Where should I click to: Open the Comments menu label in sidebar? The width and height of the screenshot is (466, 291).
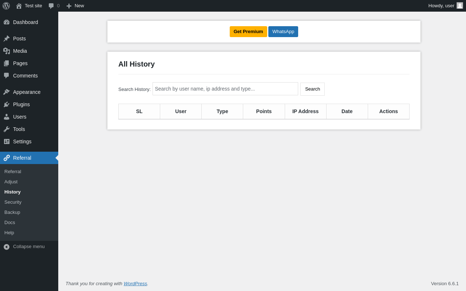[25, 76]
